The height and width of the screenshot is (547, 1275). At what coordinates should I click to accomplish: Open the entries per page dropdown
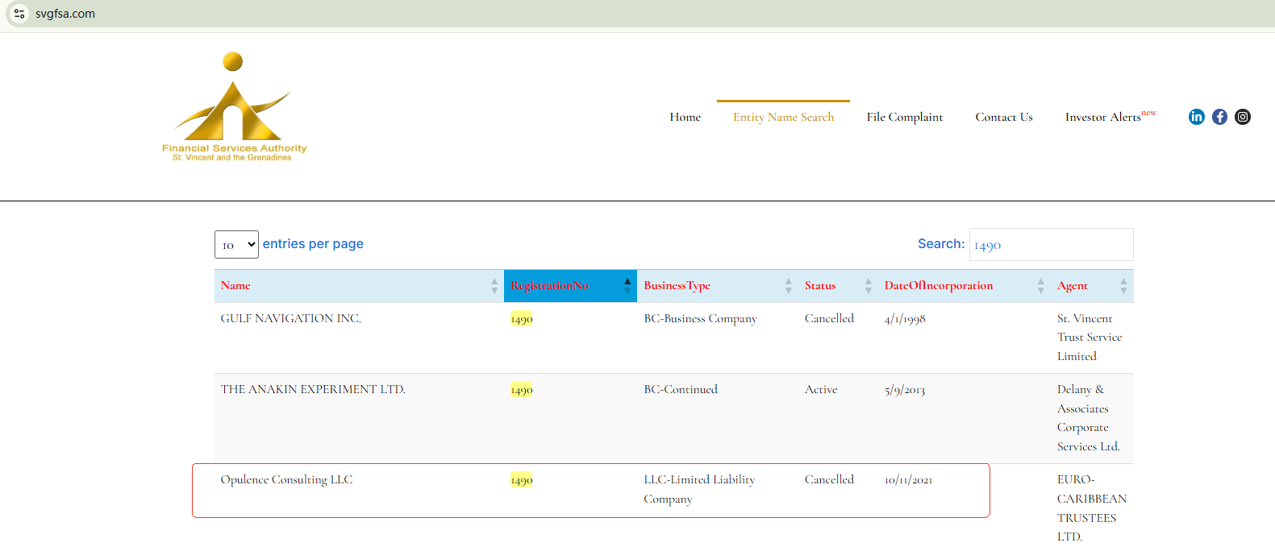(x=236, y=245)
